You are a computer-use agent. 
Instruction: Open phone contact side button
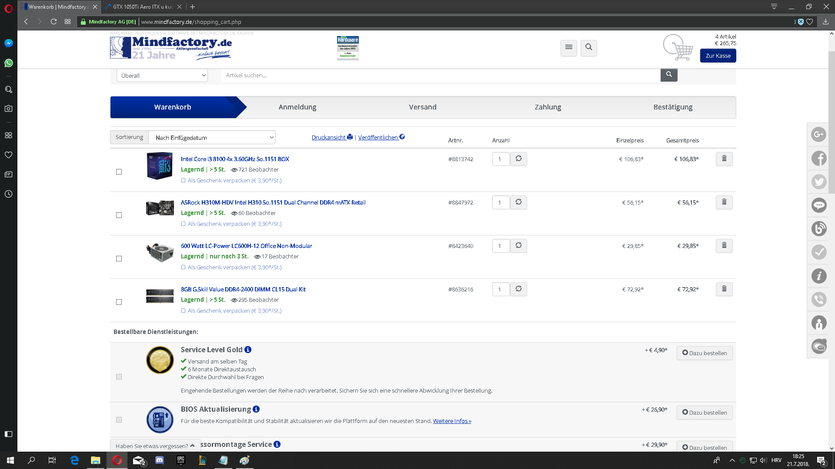(x=819, y=299)
